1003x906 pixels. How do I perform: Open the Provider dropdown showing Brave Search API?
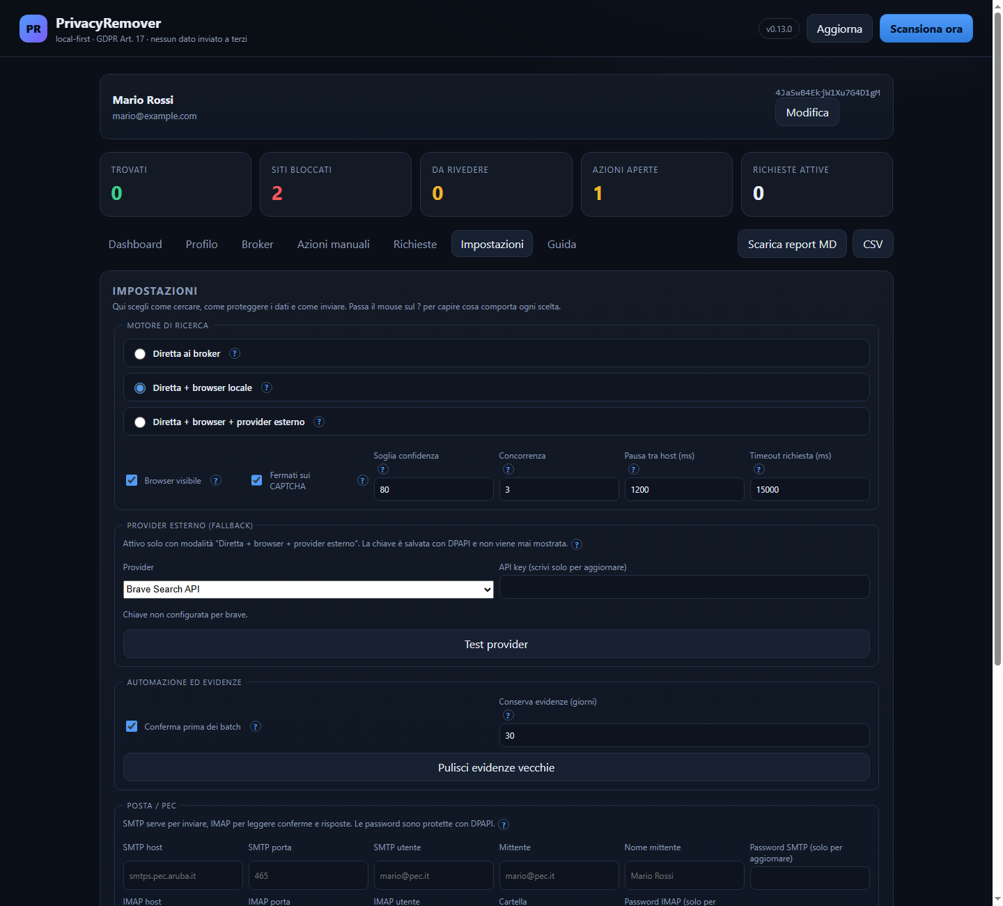pos(309,590)
